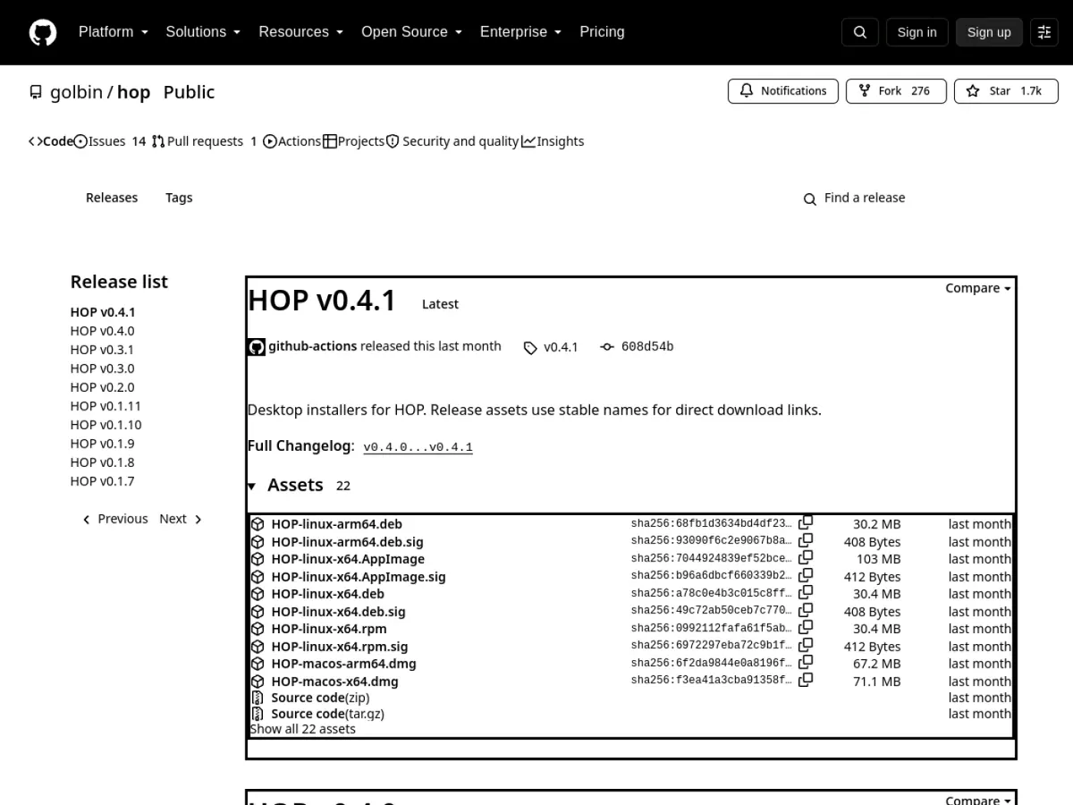Copy the sha256 of HOP-linux-x64.deb.sig

coord(806,610)
